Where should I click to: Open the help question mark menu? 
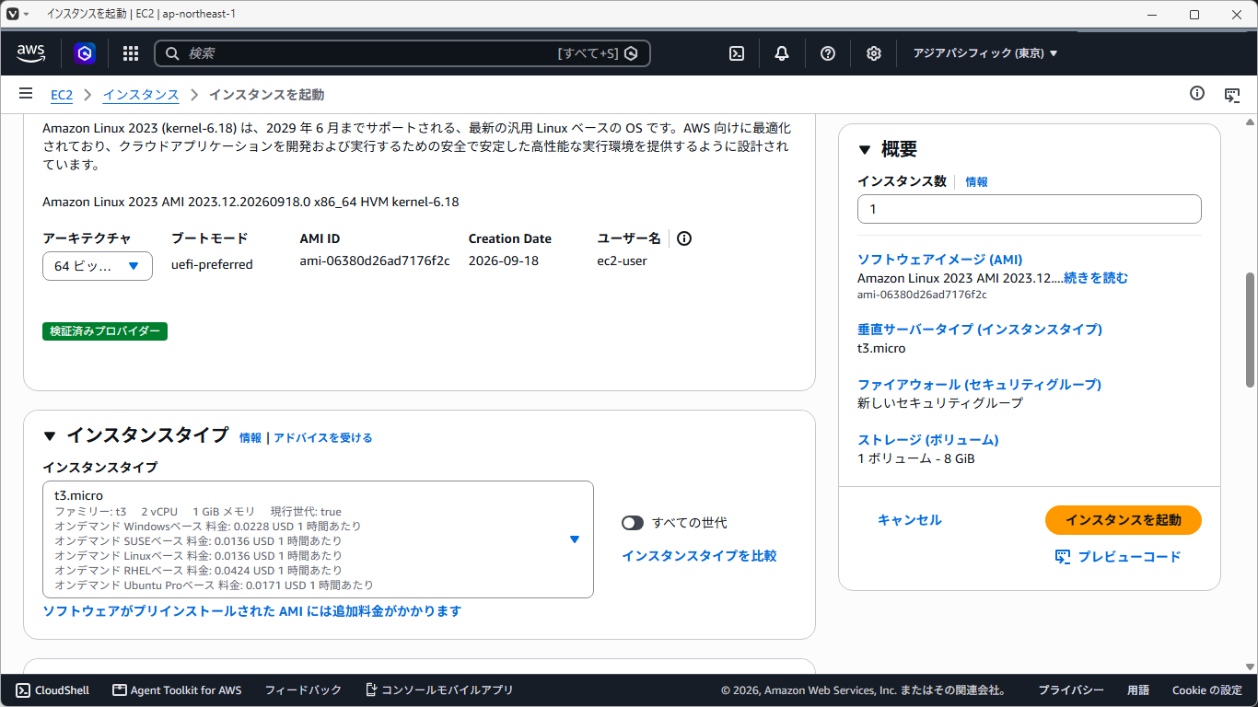click(828, 53)
